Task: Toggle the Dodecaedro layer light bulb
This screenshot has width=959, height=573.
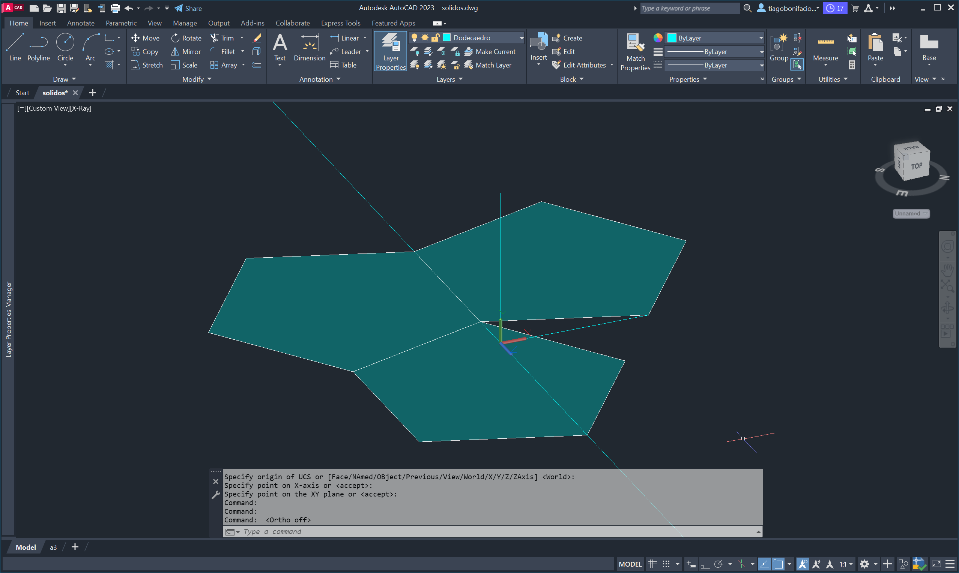Action: pos(414,37)
